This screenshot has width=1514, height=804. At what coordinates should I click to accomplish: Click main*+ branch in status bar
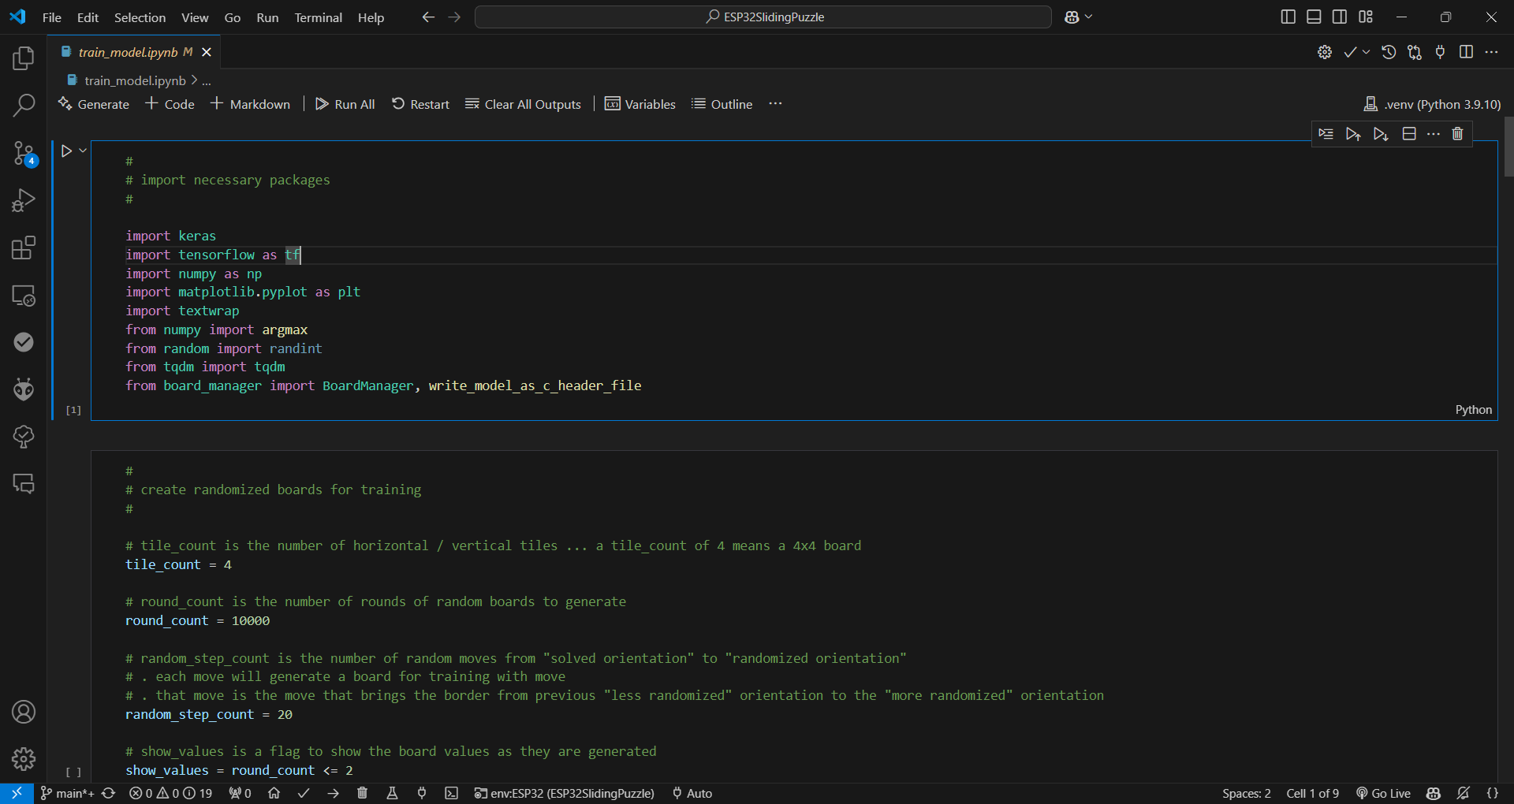click(x=67, y=793)
